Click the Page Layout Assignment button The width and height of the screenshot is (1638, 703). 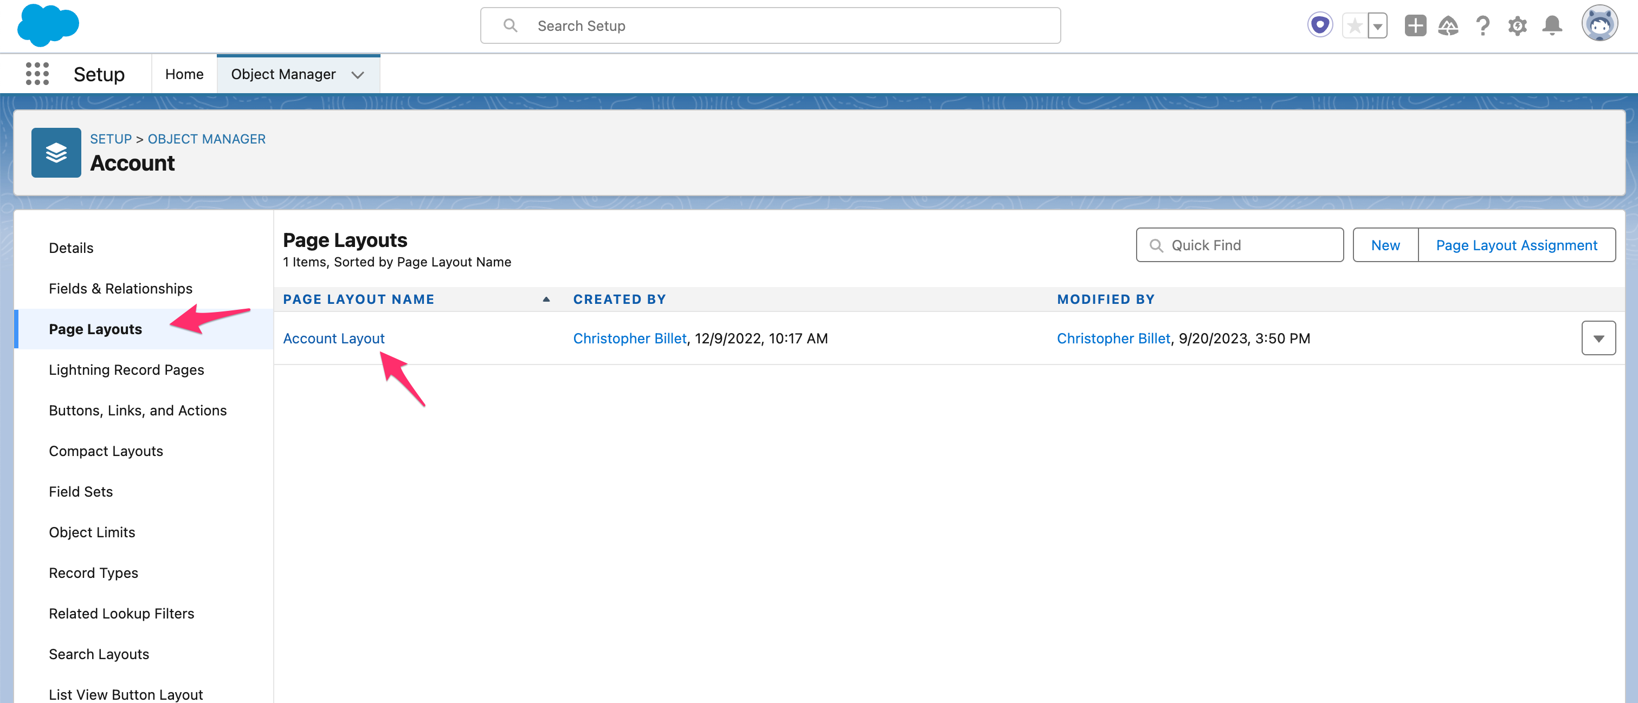point(1516,245)
